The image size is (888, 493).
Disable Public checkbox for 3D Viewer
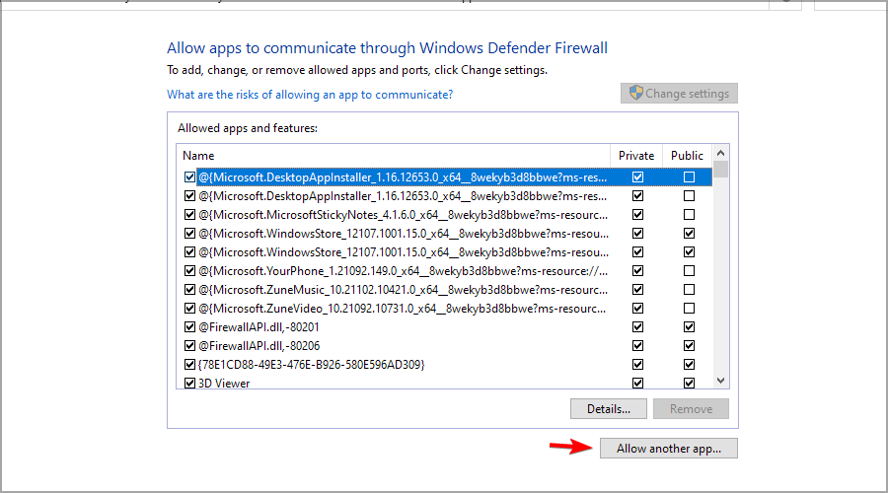(x=689, y=383)
